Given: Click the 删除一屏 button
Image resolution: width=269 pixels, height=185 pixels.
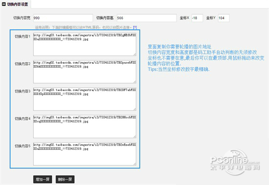Looking at the screenshot, I should pyautogui.click(x=65, y=179).
